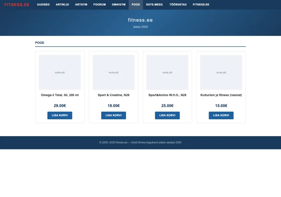Open the ArtGym nav link

click(x=81, y=5)
